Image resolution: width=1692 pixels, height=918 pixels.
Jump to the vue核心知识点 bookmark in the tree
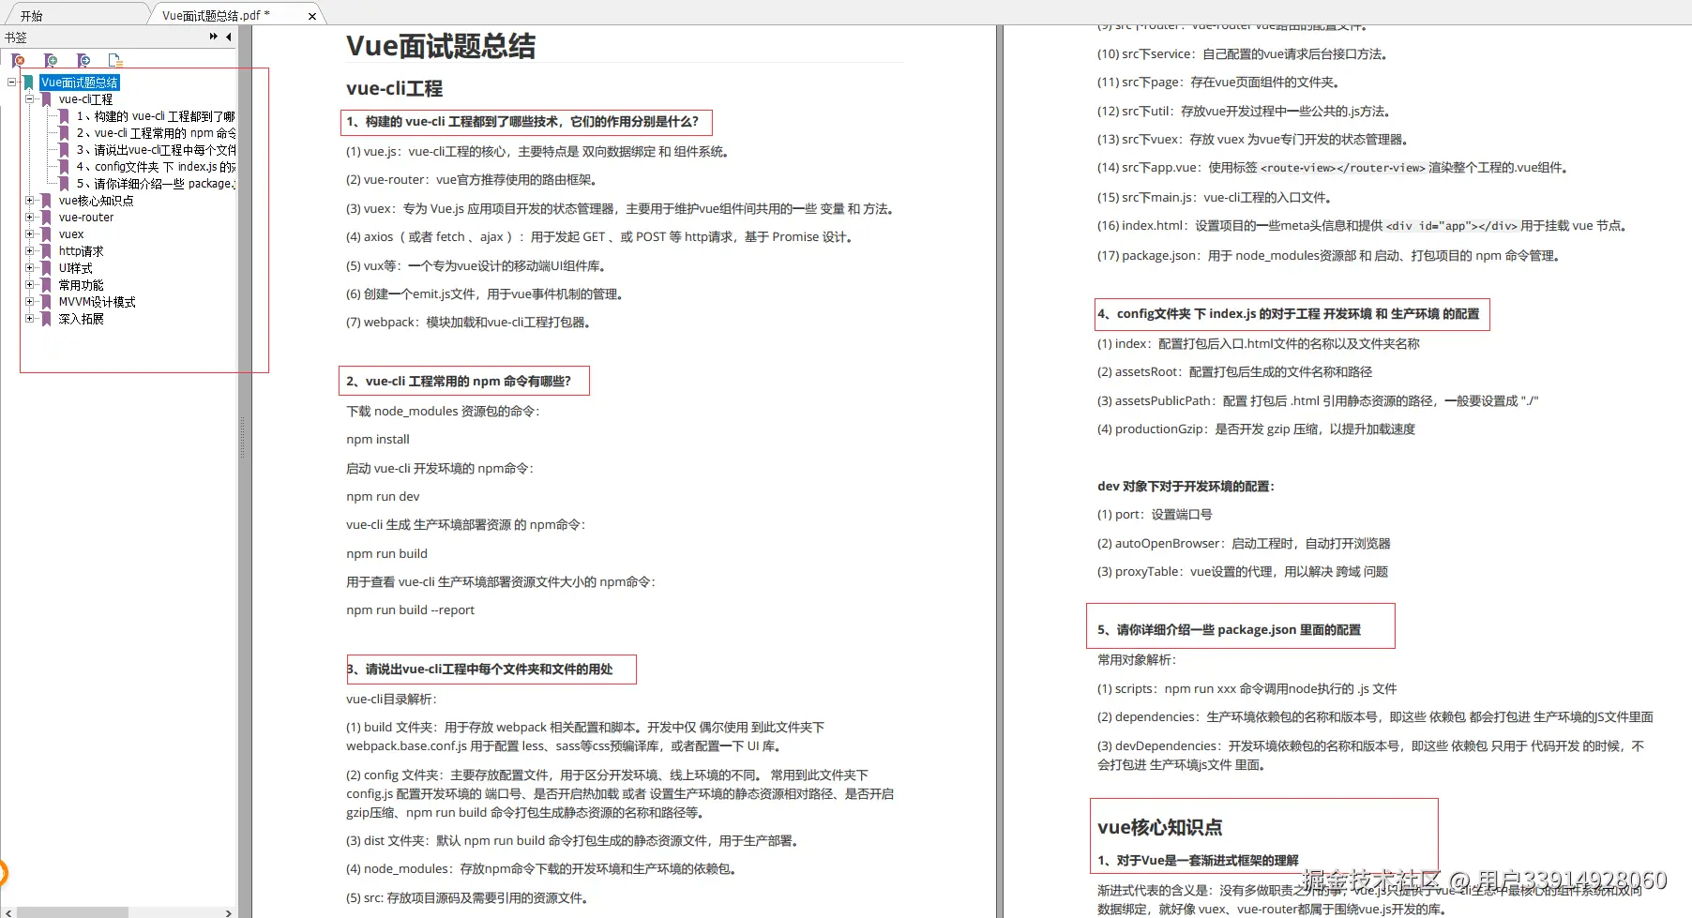click(x=96, y=201)
